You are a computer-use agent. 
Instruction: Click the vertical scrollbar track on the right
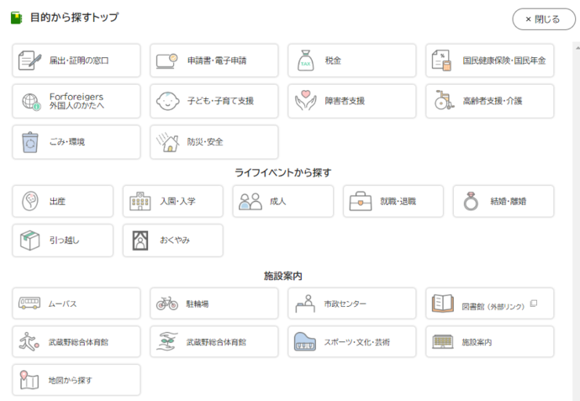(x=577, y=222)
